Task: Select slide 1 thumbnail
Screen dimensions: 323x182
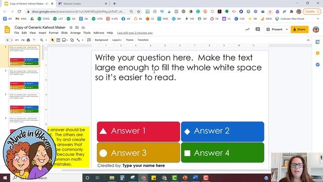Action: 24,56
